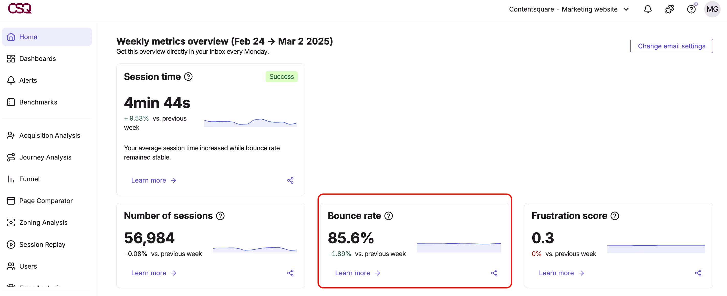Open the help question mark menu
The height and width of the screenshot is (296, 727).
click(x=691, y=9)
